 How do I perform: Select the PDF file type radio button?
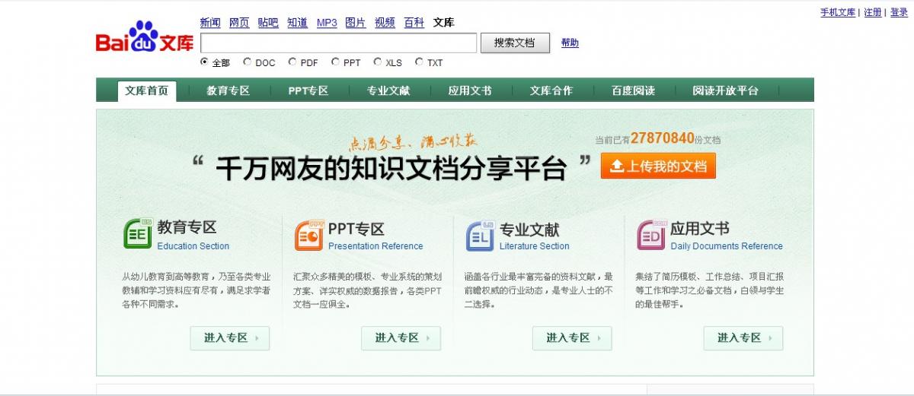pos(292,62)
